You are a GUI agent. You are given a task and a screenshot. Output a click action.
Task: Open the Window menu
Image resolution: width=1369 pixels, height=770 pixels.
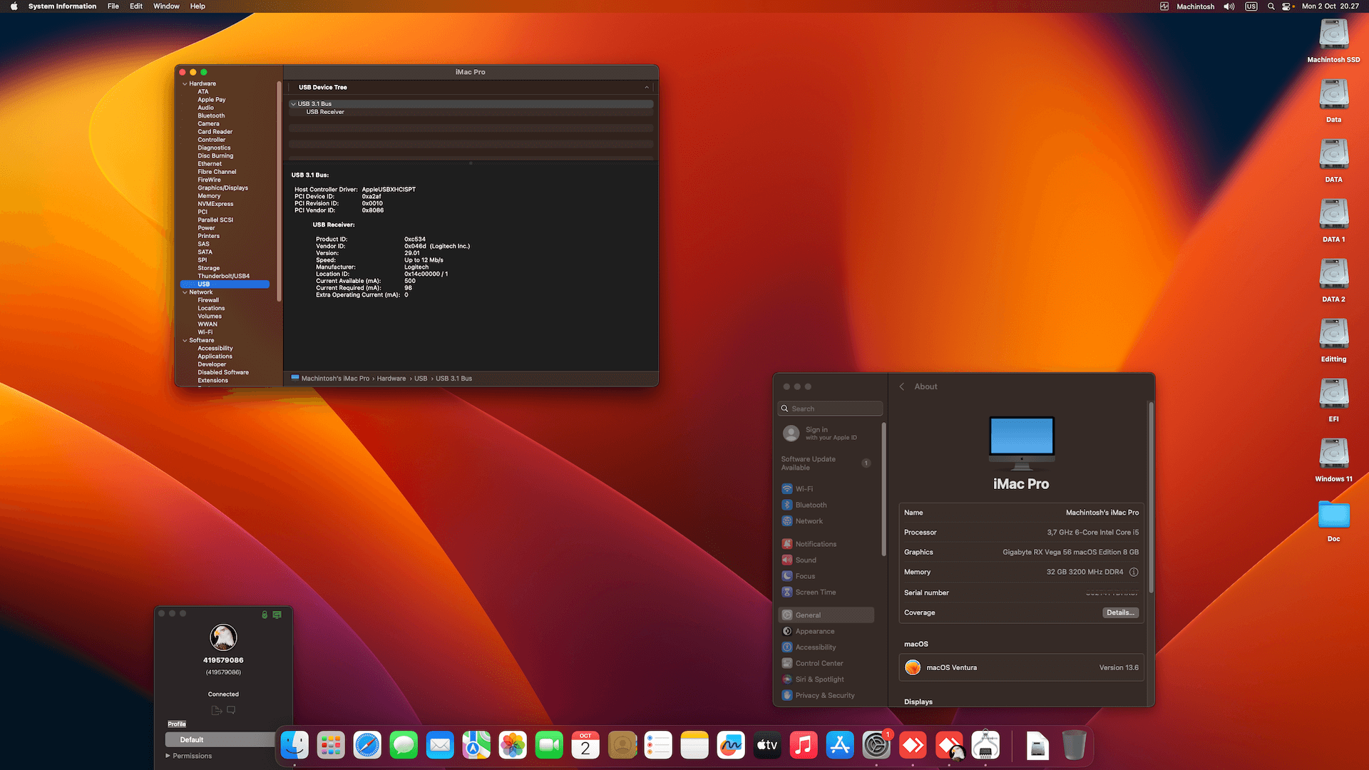click(166, 6)
